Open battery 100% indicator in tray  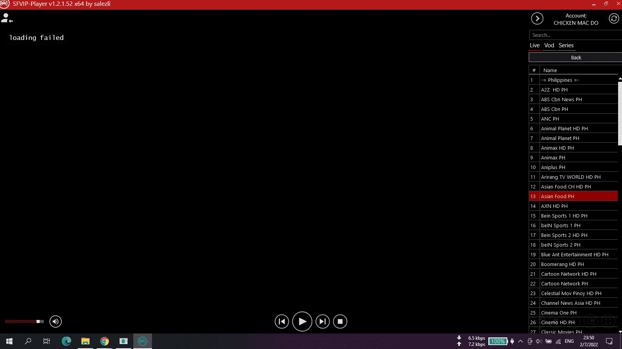tap(498, 341)
